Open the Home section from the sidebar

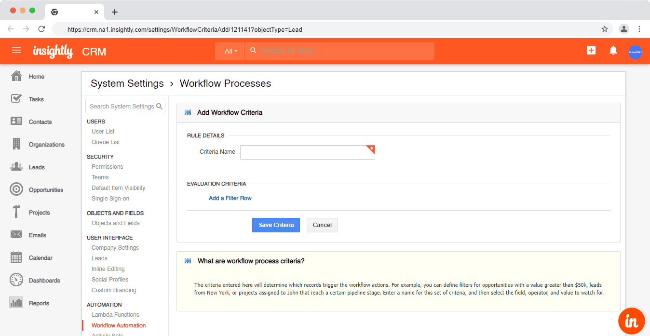[36, 76]
